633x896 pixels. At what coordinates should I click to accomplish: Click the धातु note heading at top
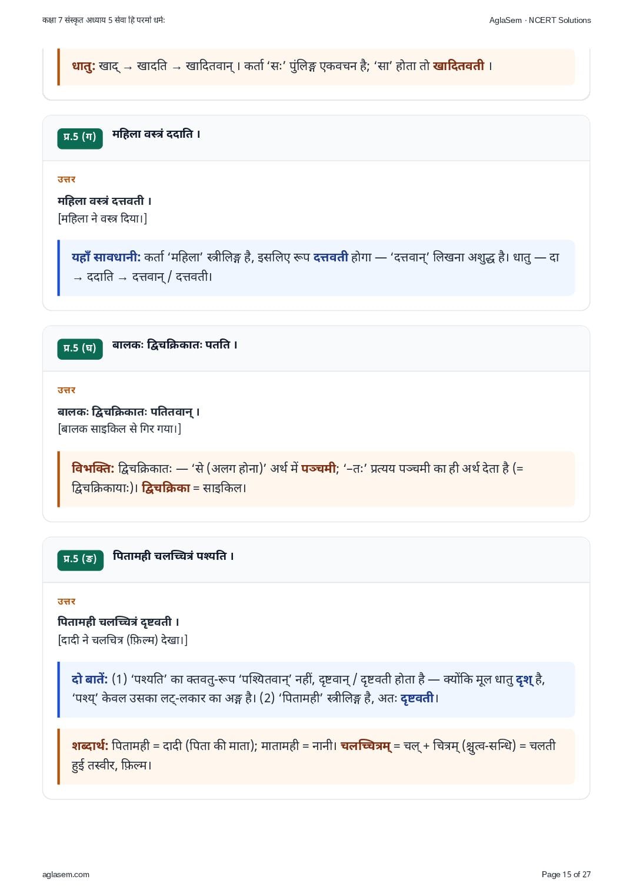click(84, 66)
